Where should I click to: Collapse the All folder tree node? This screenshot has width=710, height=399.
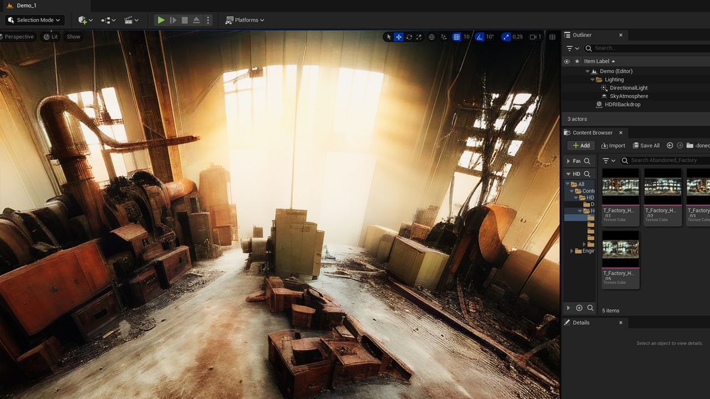[x=567, y=185]
